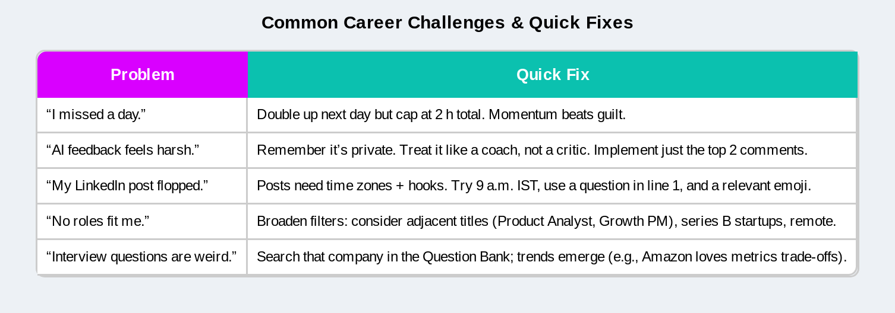Select the "No roles fit me." cell

point(142,222)
